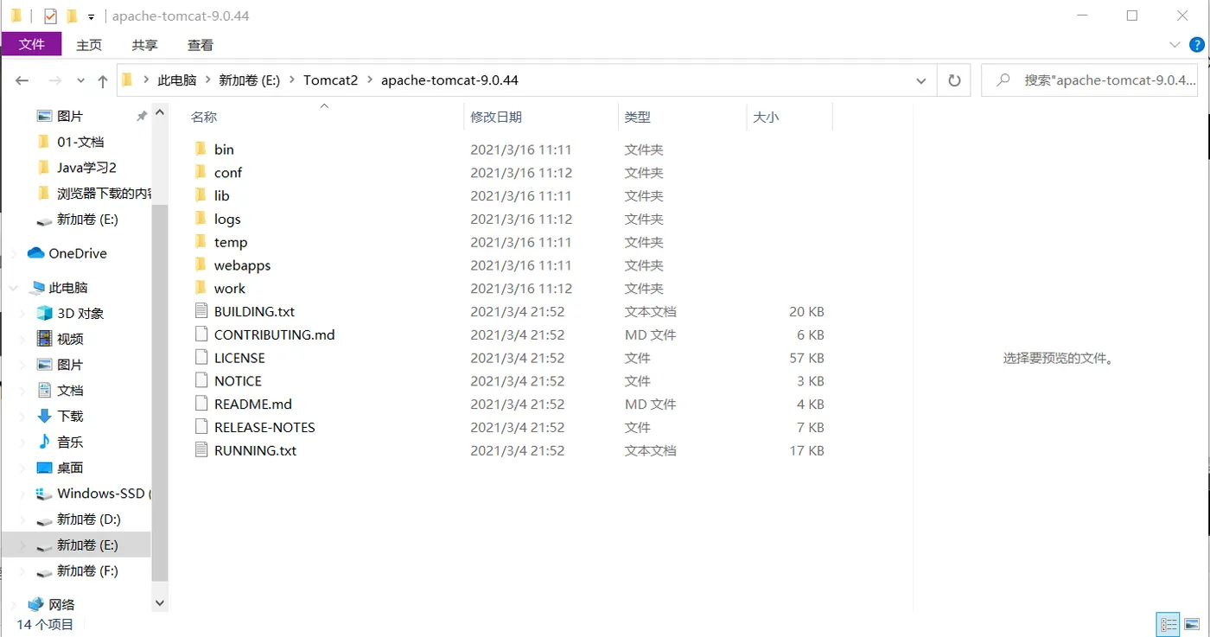Screen dimensions: 1210x637
Task: Select 新加卷 (F:) in navigation pane
Action: (x=86, y=571)
